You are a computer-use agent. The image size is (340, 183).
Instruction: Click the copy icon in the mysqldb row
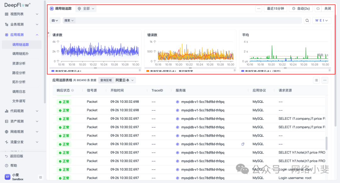click(243, 144)
